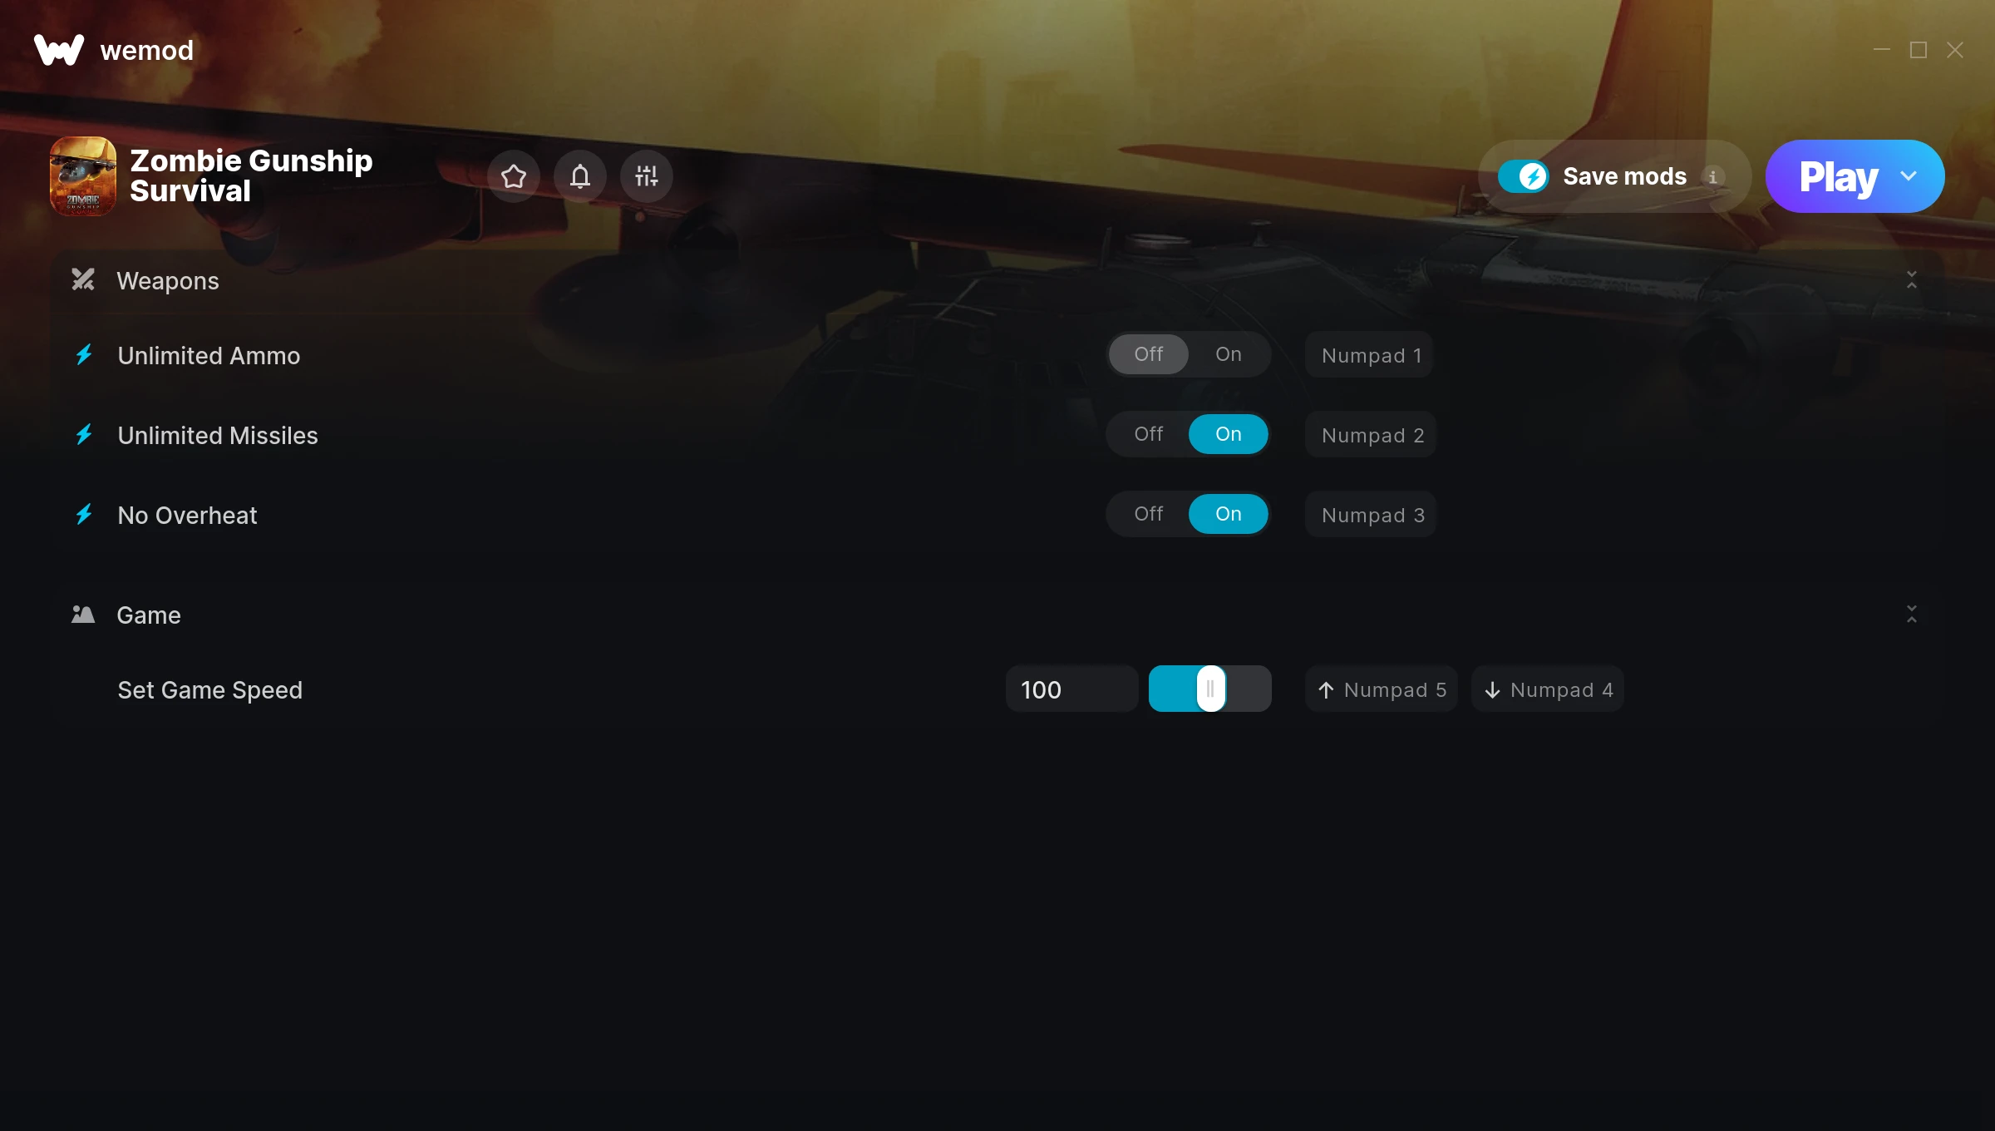Click the notification bell icon
1995x1131 pixels.
579,175
